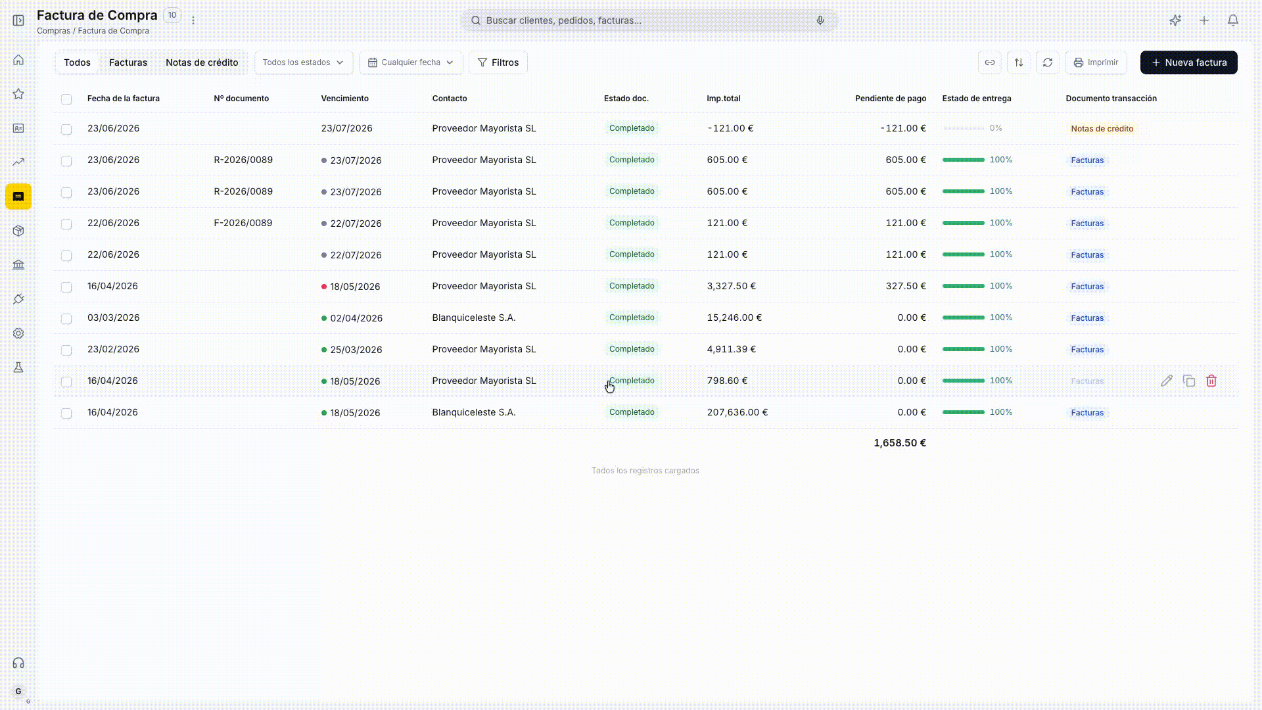Check the row with total 798.60 €
This screenshot has width=1262, height=710.
[66, 382]
